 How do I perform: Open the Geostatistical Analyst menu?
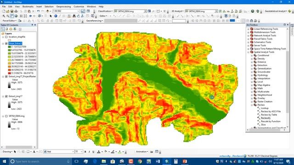coord(276,11)
